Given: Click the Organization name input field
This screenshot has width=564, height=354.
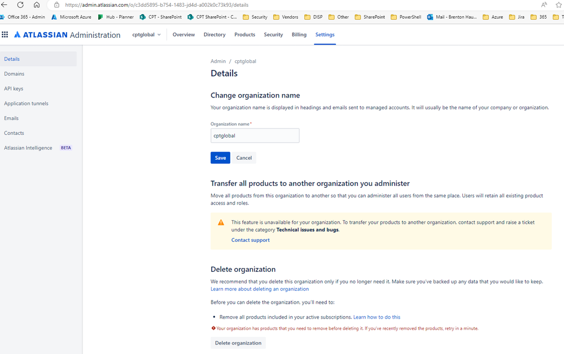Looking at the screenshot, I should 255,136.
